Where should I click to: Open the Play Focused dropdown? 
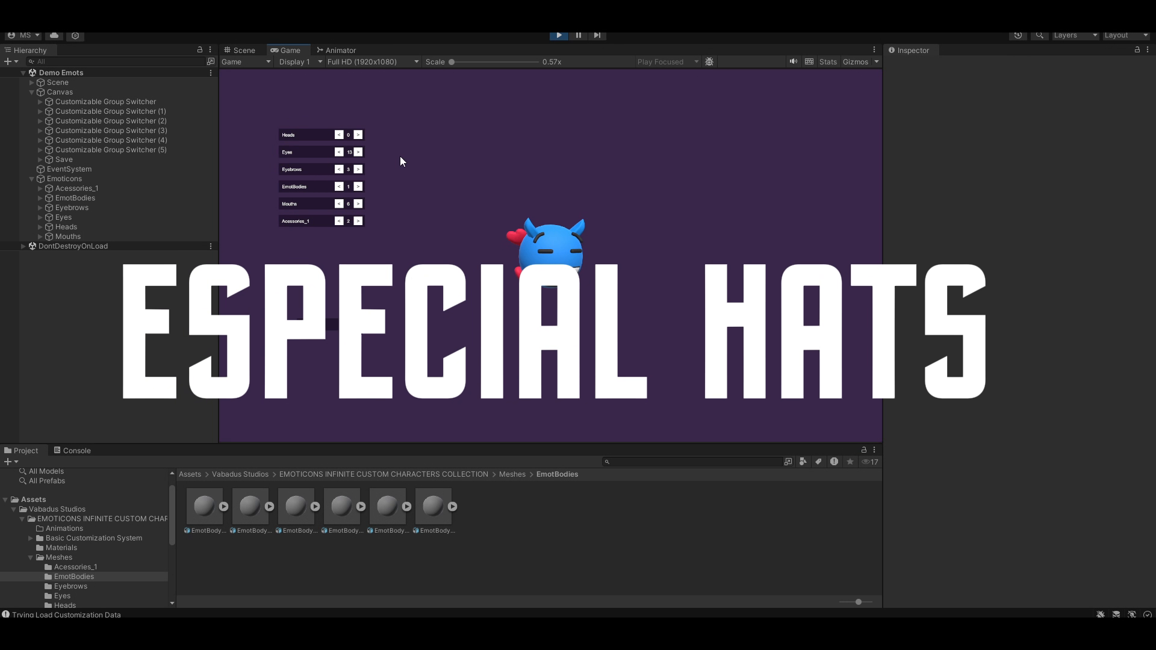tap(667, 62)
